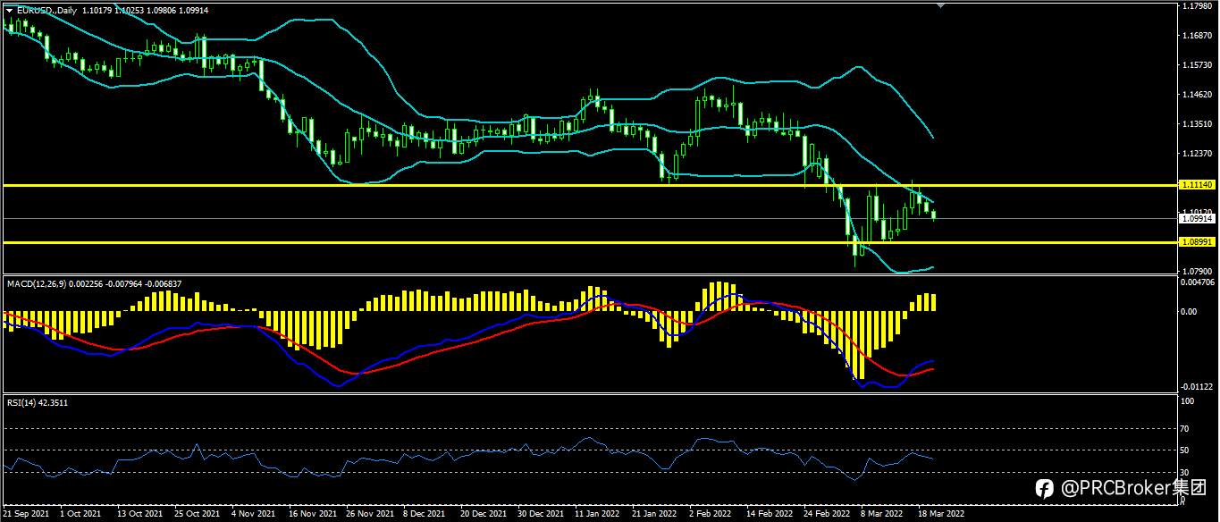Select the upper yellow horizontal line at 1.11140

[x=589, y=185]
